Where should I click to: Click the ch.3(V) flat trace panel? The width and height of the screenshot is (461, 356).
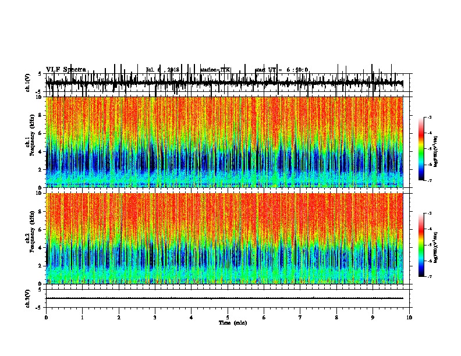(x=227, y=298)
